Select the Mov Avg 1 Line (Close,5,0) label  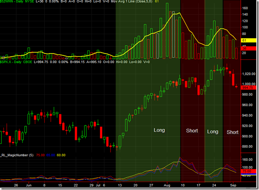click(x=131, y=1)
